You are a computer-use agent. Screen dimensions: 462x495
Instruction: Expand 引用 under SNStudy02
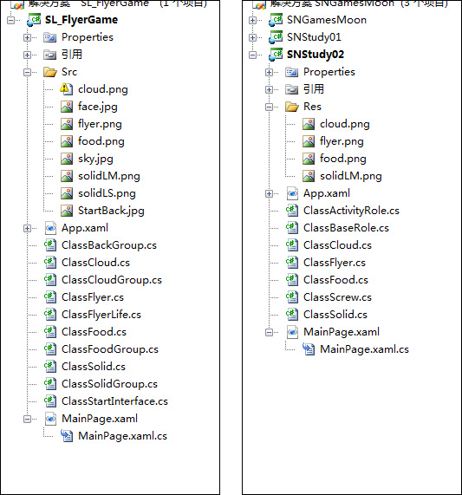[x=270, y=90]
